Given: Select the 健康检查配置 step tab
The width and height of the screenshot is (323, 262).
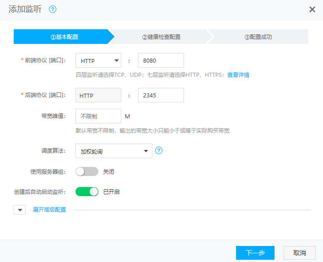Looking at the screenshot, I should (x=161, y=37).
